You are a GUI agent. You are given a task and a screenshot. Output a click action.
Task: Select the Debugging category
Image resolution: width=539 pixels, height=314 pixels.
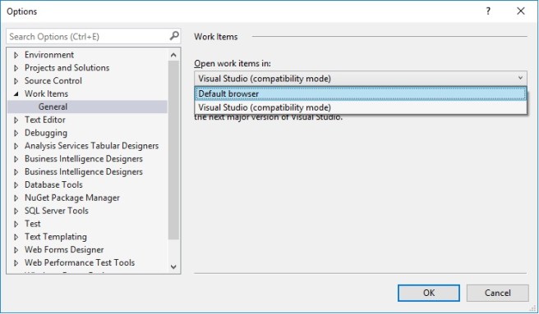pos(46,133)
